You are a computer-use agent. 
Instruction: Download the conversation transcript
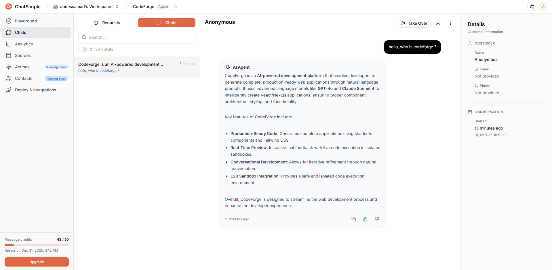pyautogui.click(x=438, y=23)
